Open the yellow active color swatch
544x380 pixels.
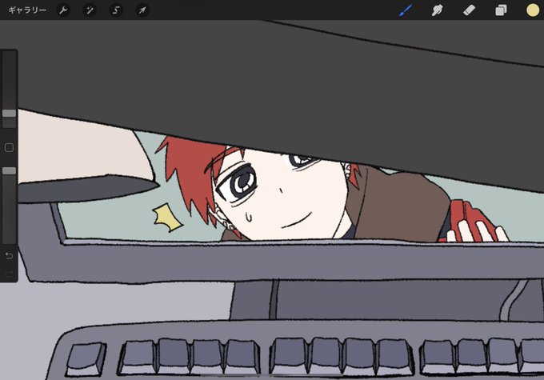click(533, 10)
